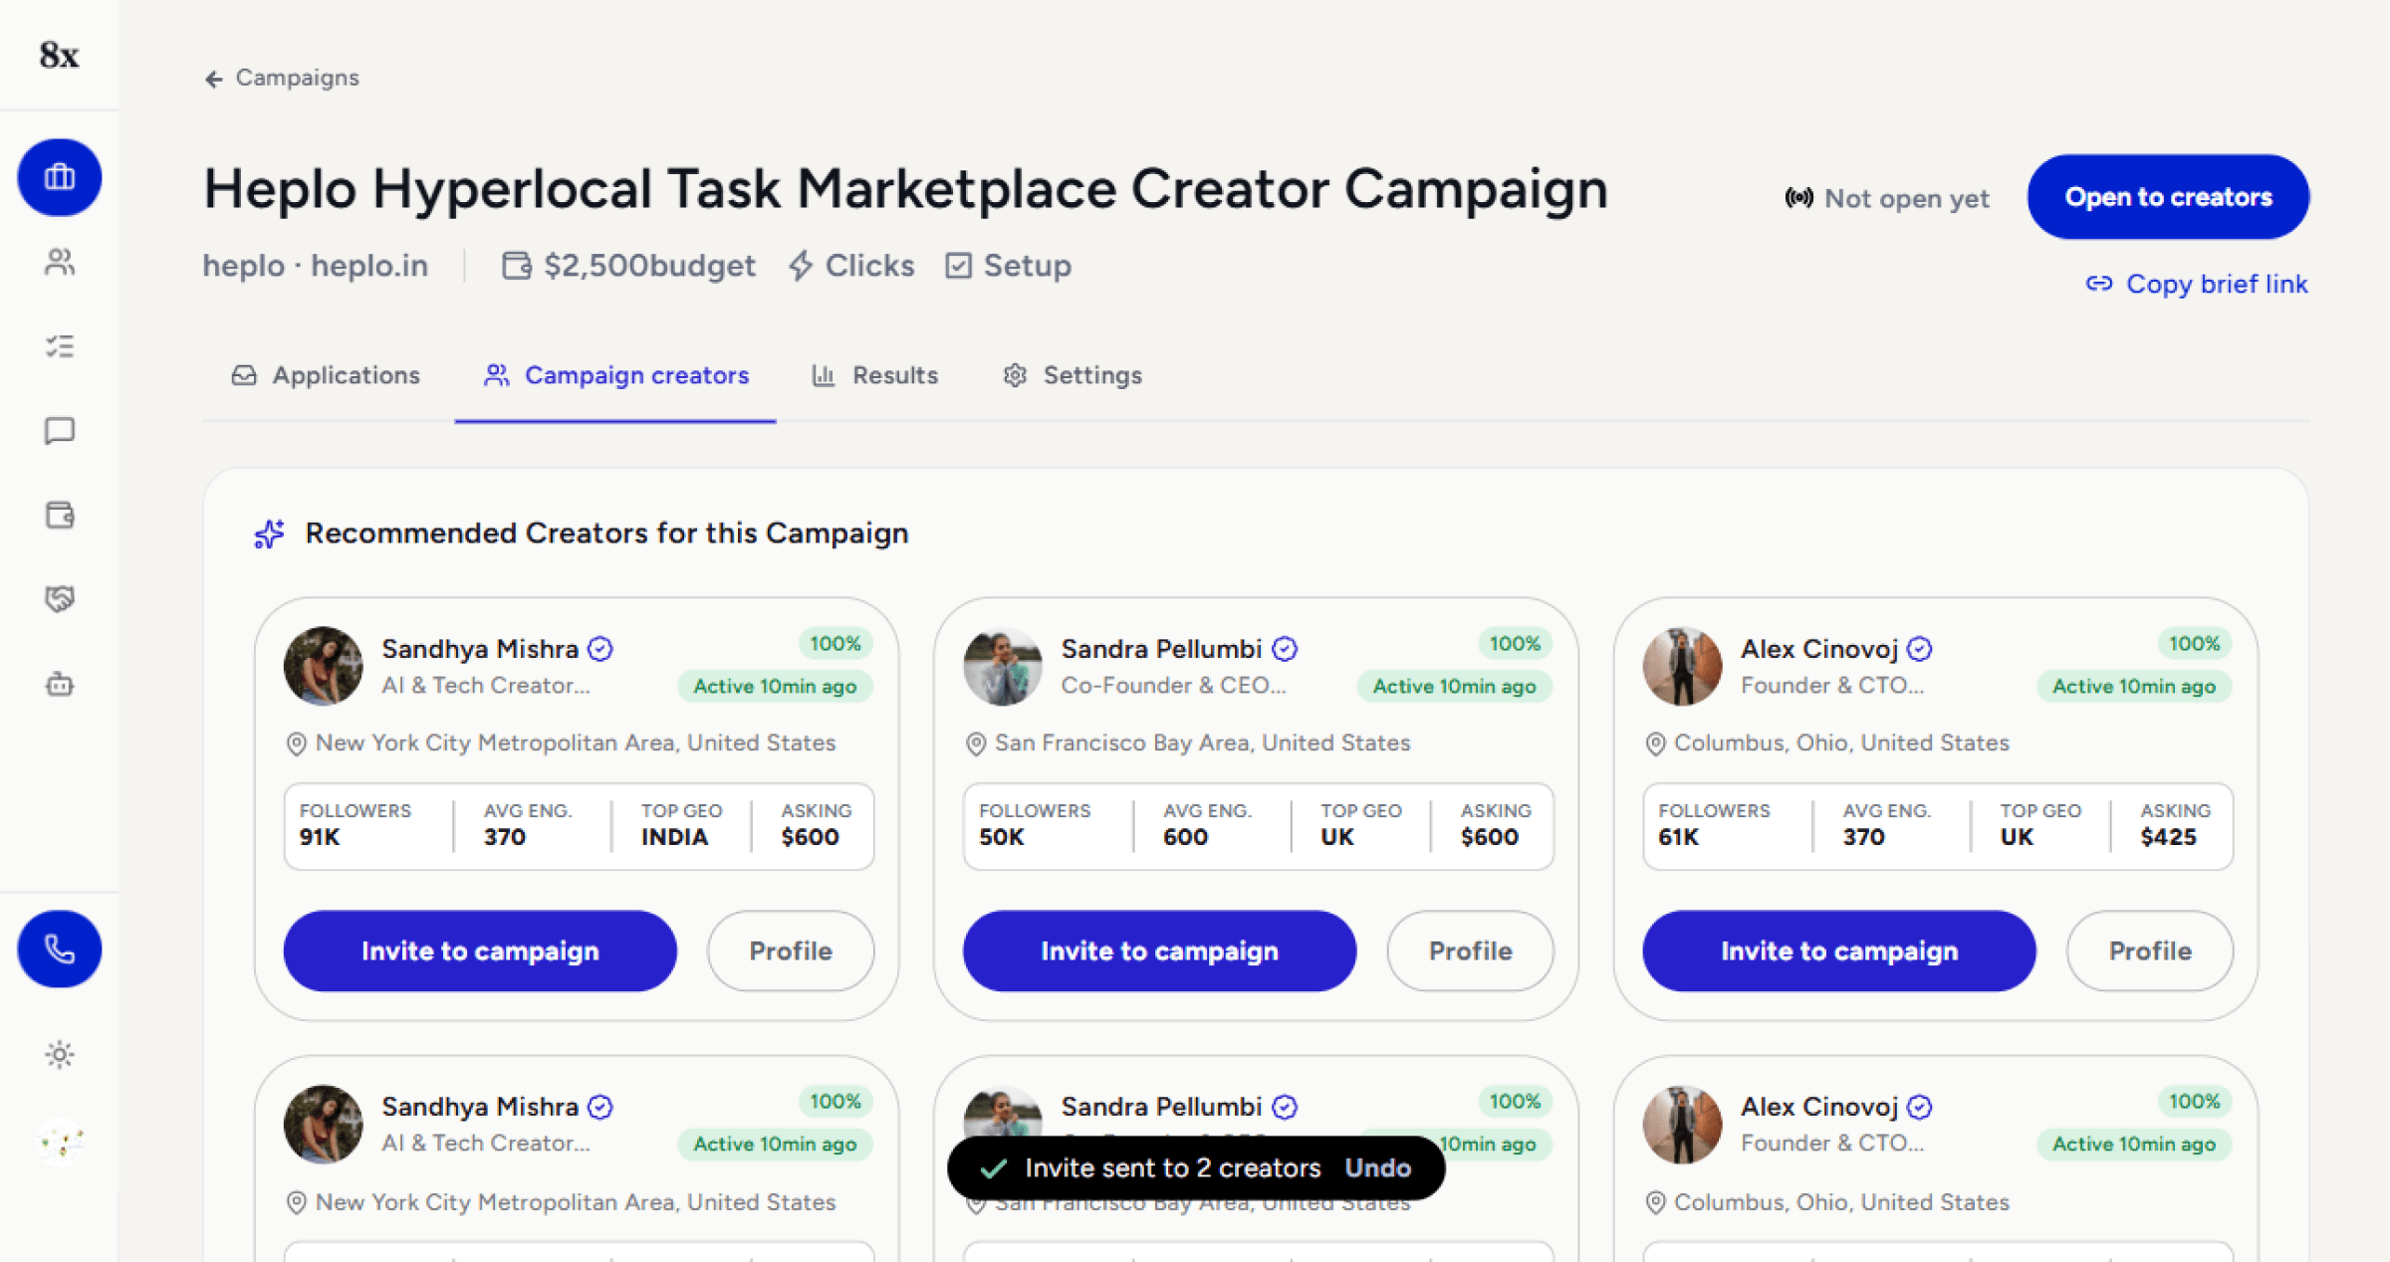Click Undo in the invite sent toast
The height and width of the screenshot is (1262, 2390).
1378,1167
